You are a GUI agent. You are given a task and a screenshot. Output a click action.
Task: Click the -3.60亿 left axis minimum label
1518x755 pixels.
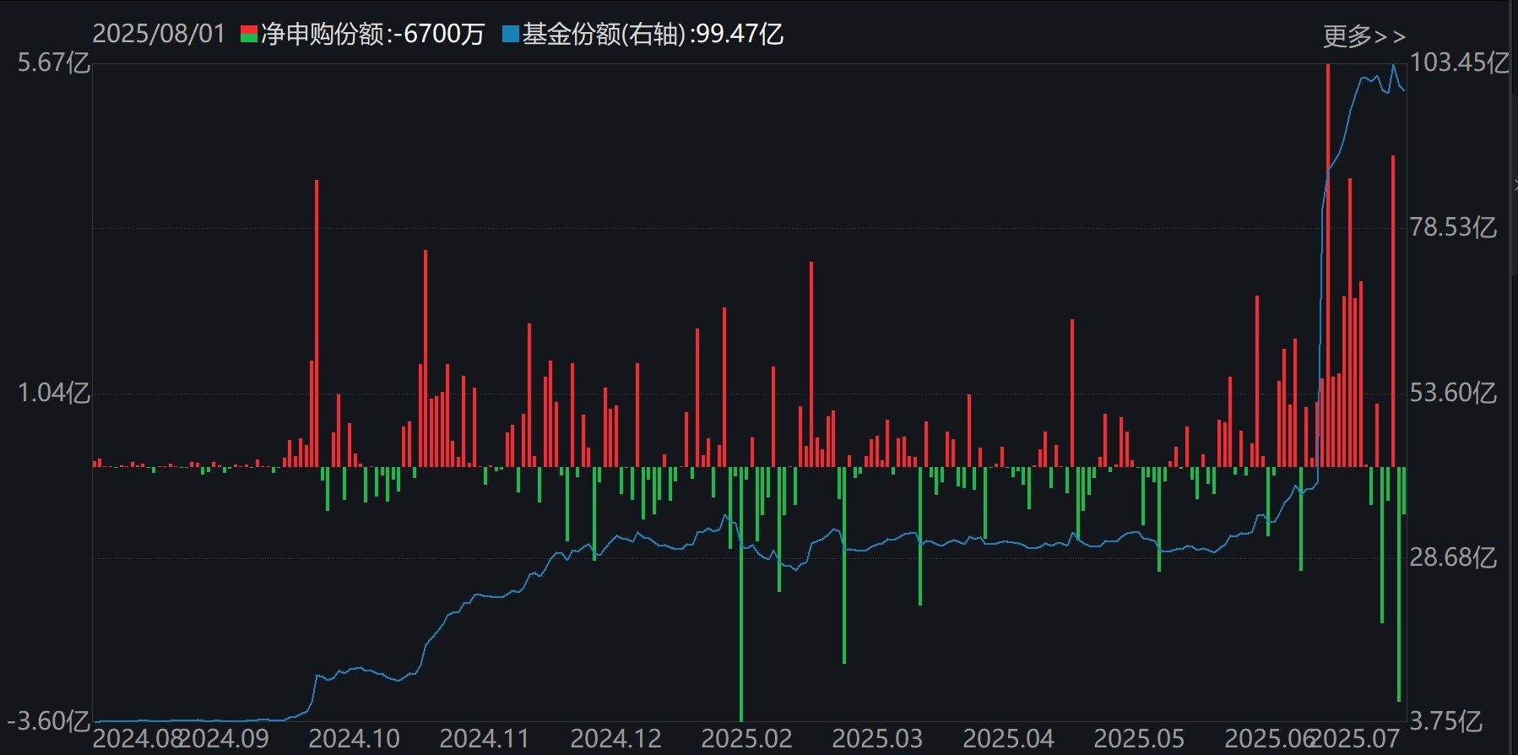pos(48,721)
